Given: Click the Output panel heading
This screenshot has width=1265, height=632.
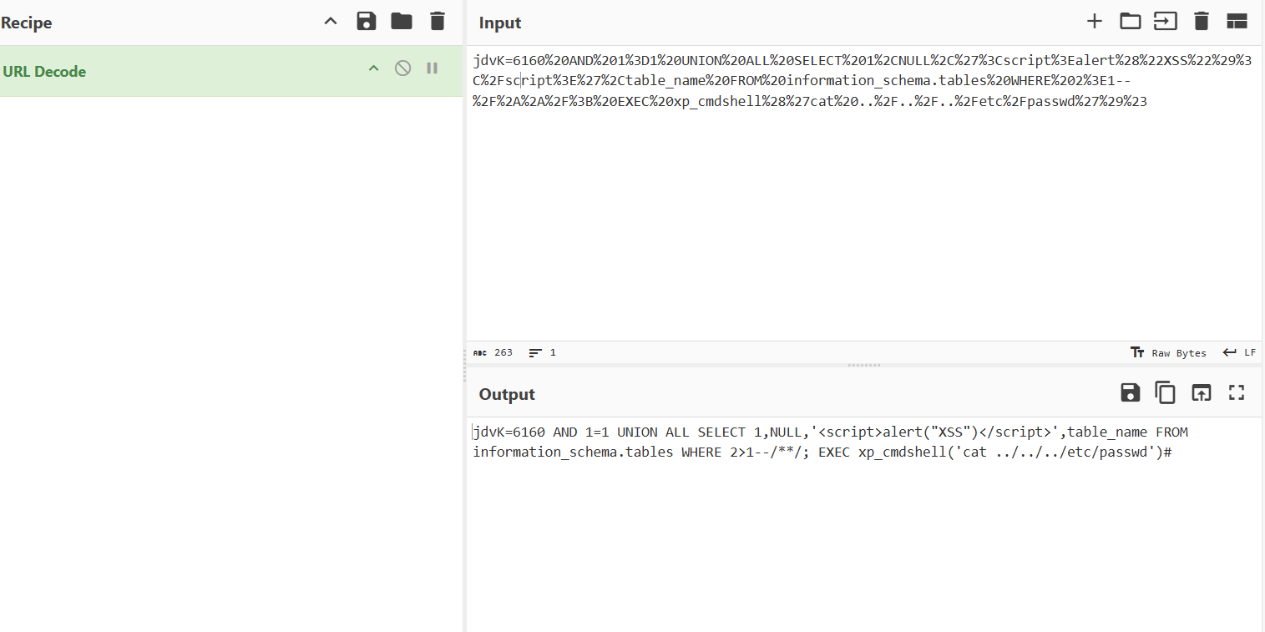Looking at the screenshot, I should (x=507, y=395).
